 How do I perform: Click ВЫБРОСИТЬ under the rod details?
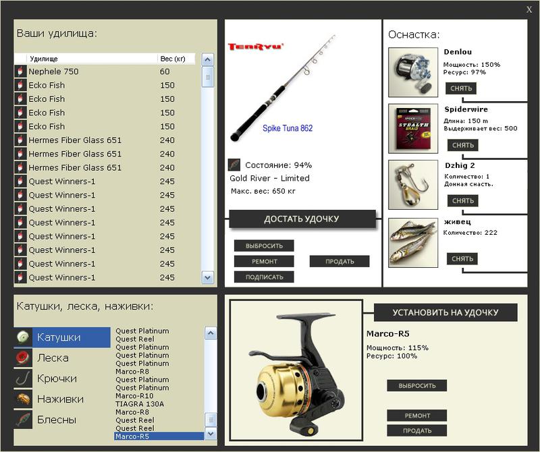pyautogui.click(x=264, y=246)
